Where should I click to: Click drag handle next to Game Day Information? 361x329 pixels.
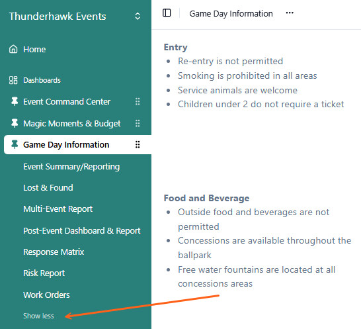click(138, 144)
